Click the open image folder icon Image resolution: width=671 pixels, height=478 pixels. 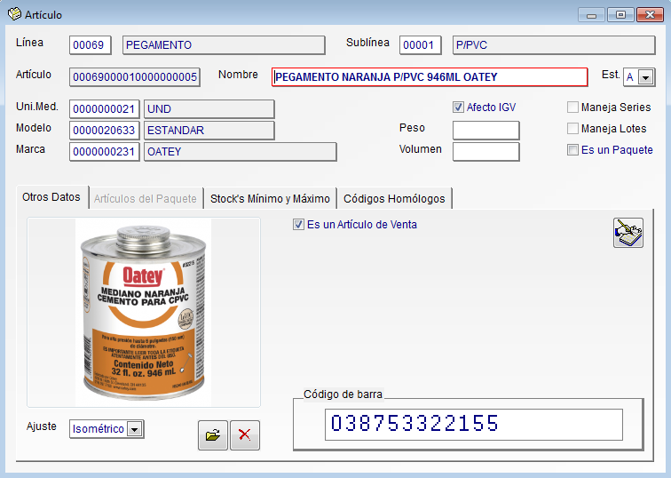coord(213,435)
